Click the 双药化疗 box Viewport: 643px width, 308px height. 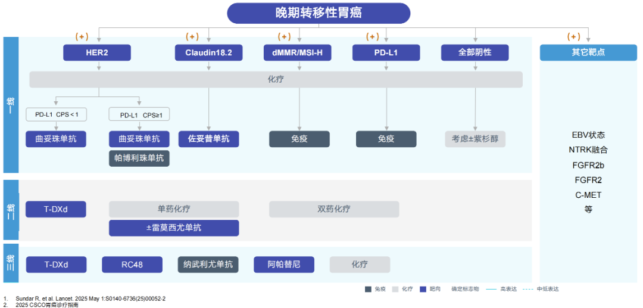point(334,209)
